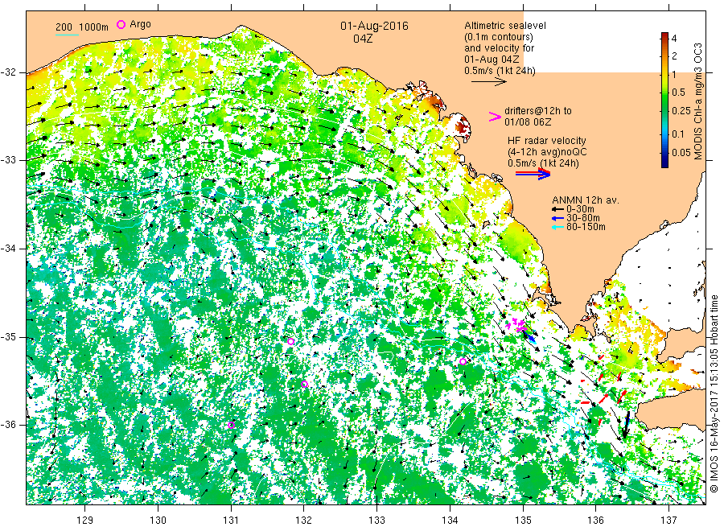The width and height of the screenshot is (724, 531).
Task: Click the Argo float marker west of 134.5°E
Action: click(x=463, y=361)
